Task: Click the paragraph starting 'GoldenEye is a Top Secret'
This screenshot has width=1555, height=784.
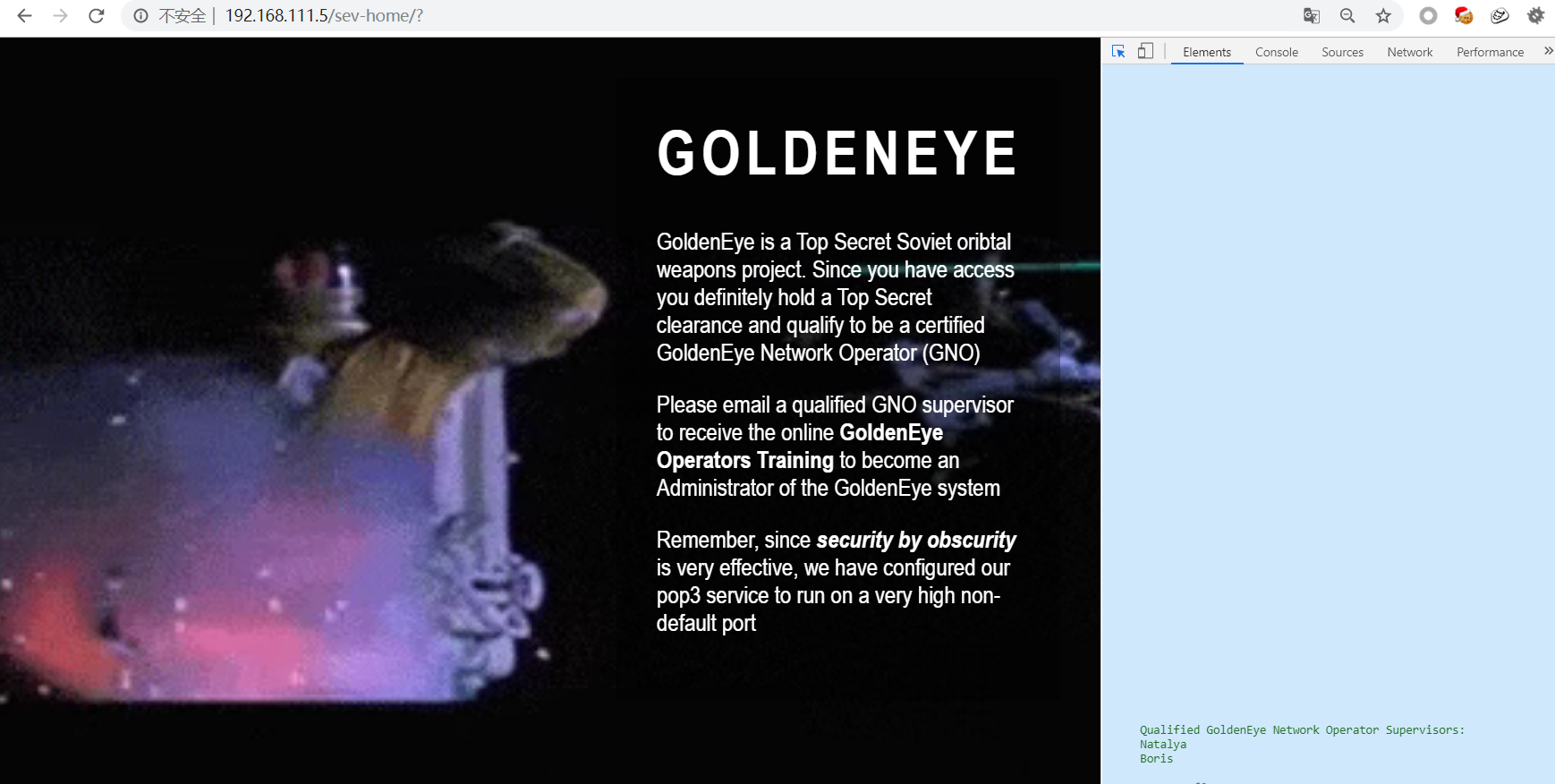Action: coord(836,297)
